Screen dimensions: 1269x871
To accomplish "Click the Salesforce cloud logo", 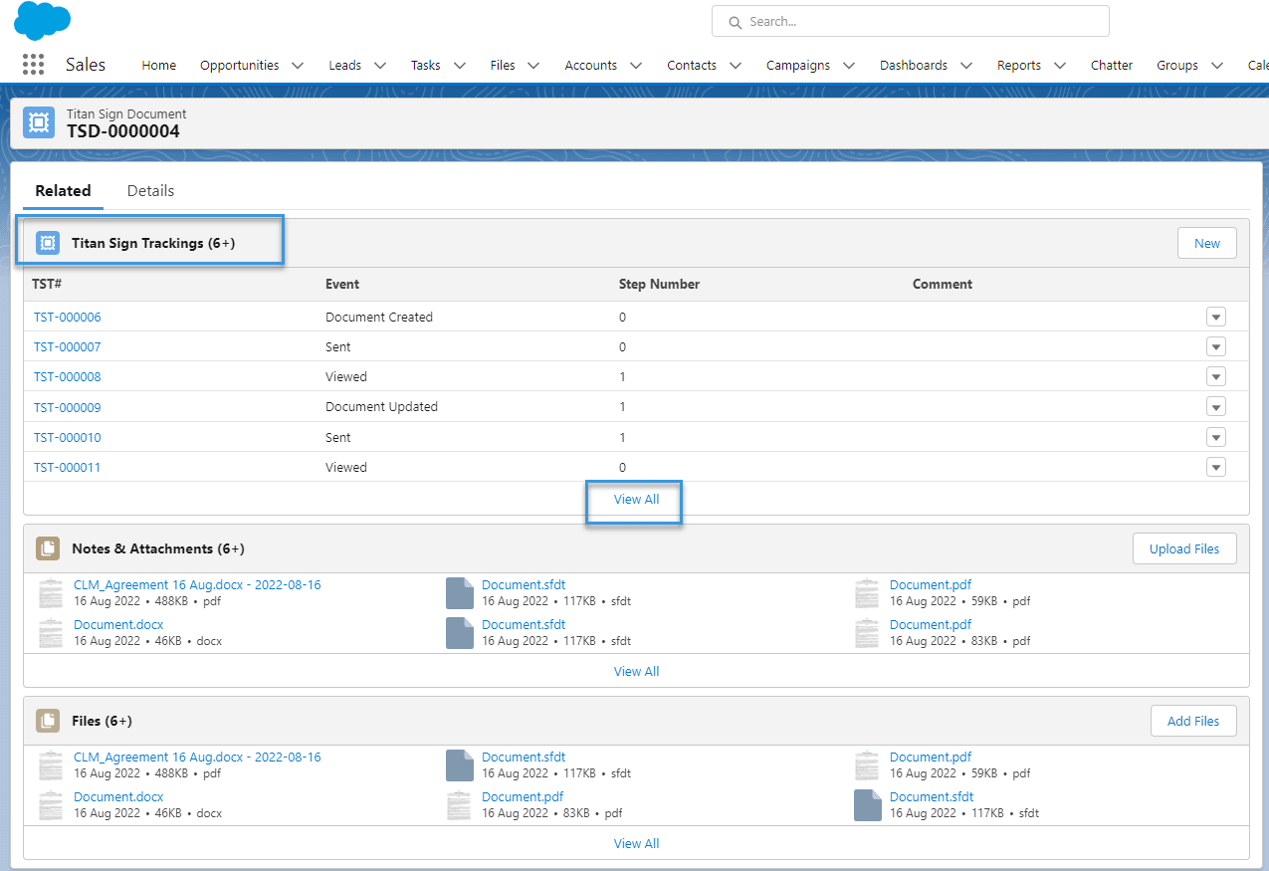I will pos(42,20).
